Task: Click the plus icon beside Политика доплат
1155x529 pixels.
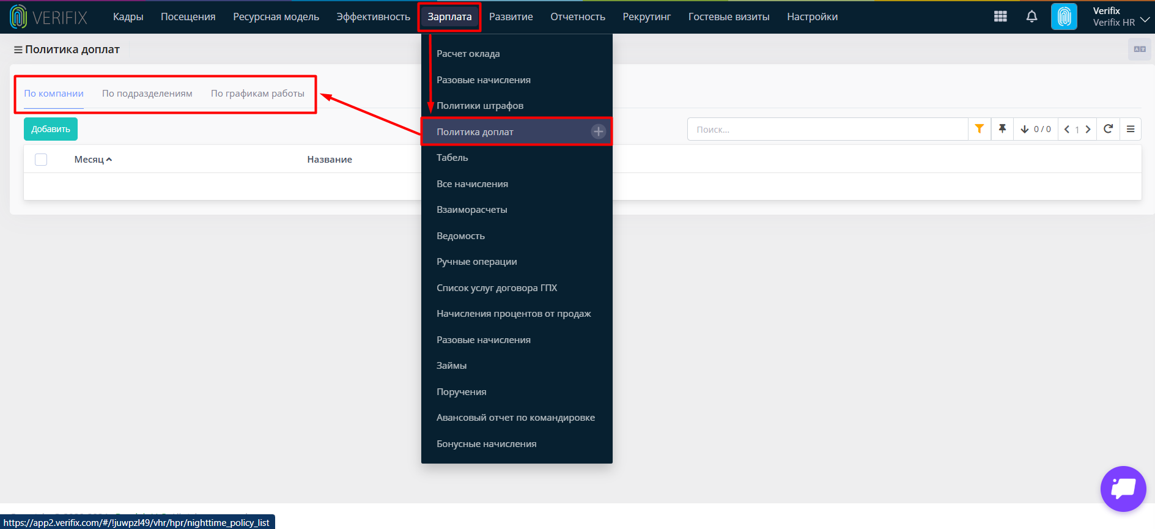Action: pos(599,131)
